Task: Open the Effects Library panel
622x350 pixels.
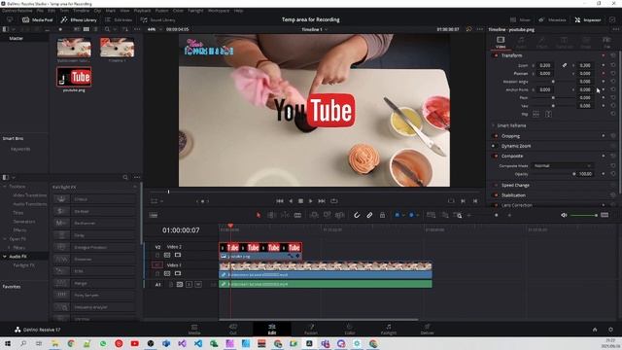Action: pyautogui.click(x=79, y=19)
